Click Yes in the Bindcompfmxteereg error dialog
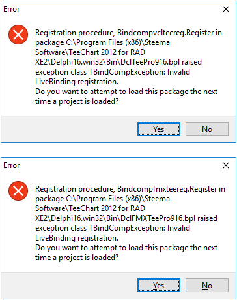237x300 pixels. coord(159,285)
